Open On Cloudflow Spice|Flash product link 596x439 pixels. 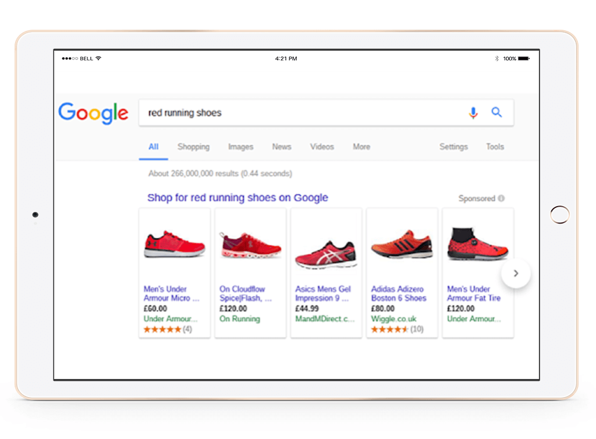pos(246,293)
